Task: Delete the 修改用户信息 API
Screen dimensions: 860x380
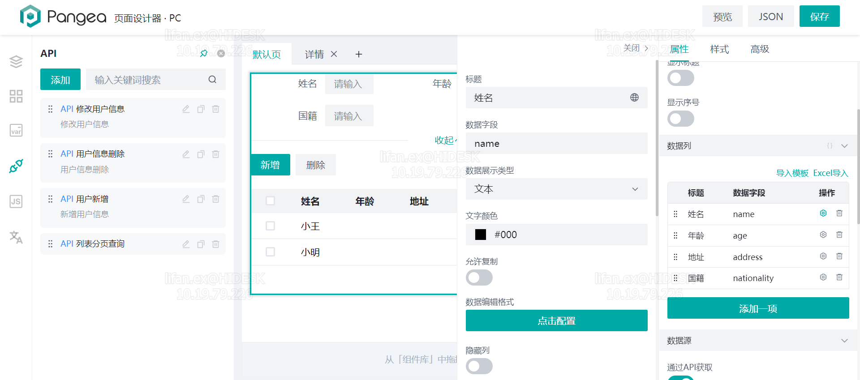Action: tap(215, 109)
